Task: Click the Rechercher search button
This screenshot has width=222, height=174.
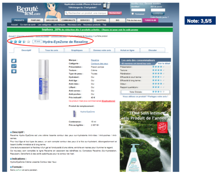Action: (115, 13)
